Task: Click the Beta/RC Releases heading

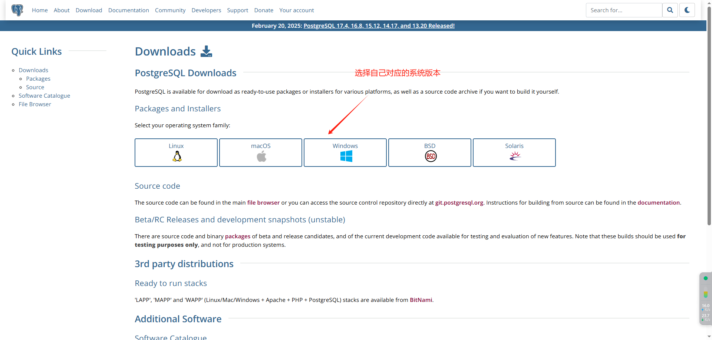Action: coord(240,220)
